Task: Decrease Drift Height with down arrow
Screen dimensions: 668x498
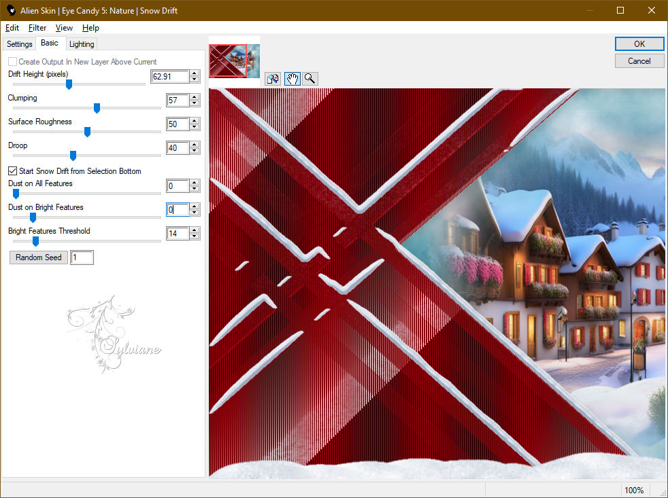Action: (195, 79)
